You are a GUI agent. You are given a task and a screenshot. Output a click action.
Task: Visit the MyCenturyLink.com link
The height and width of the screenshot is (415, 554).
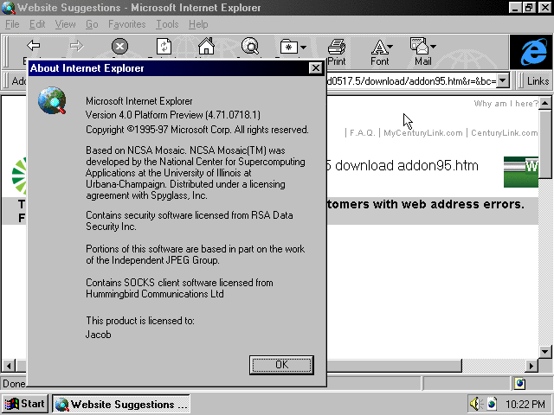coord(423,133)
